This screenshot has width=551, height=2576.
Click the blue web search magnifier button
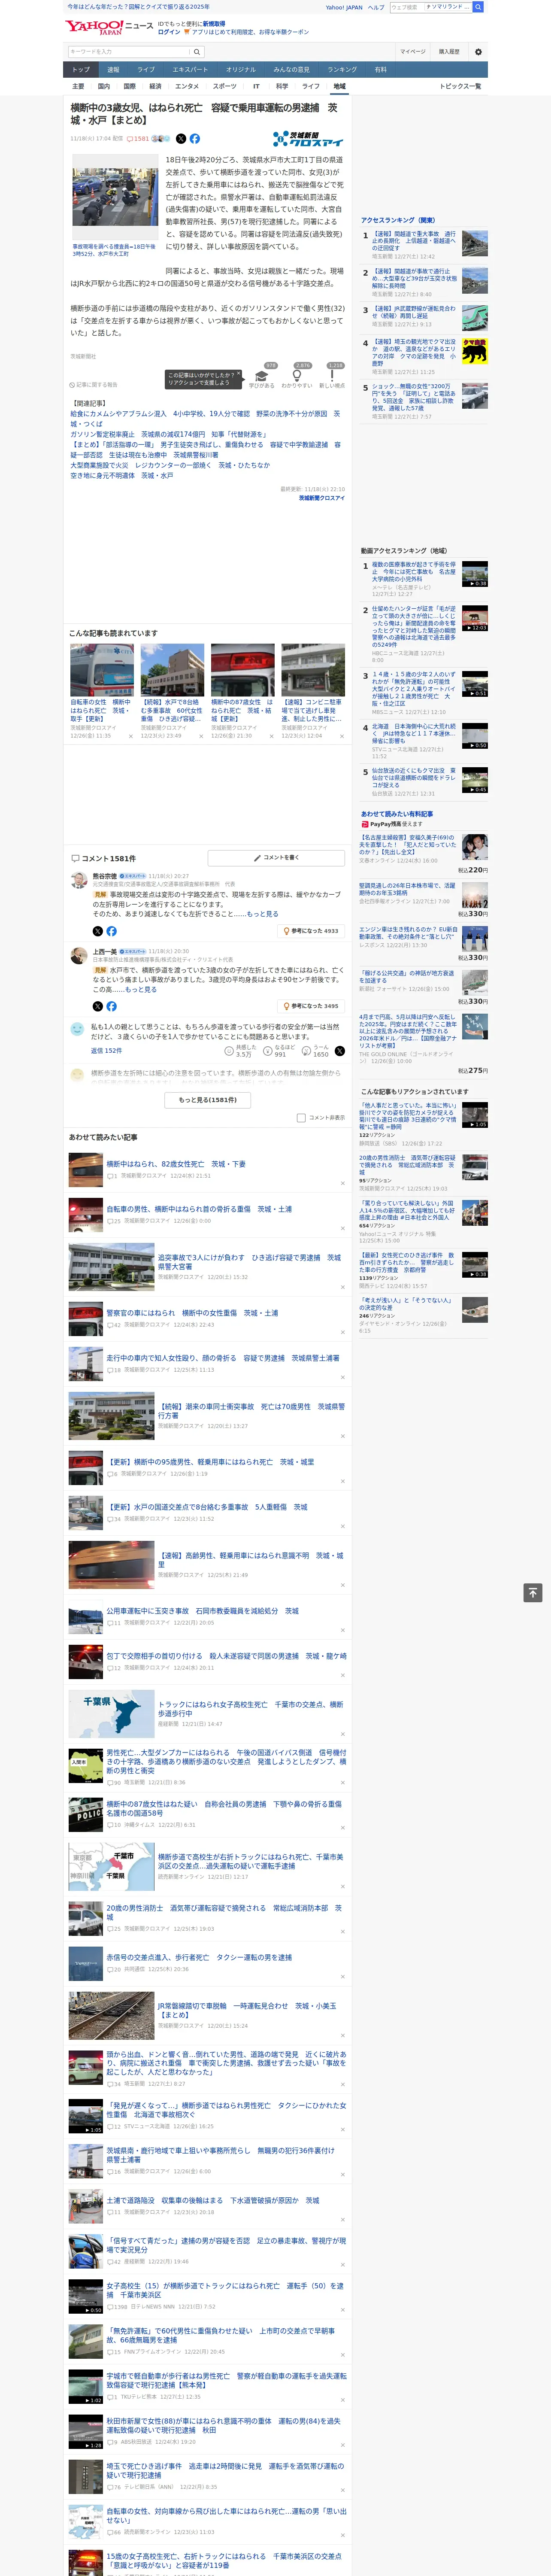coord(478,7)
